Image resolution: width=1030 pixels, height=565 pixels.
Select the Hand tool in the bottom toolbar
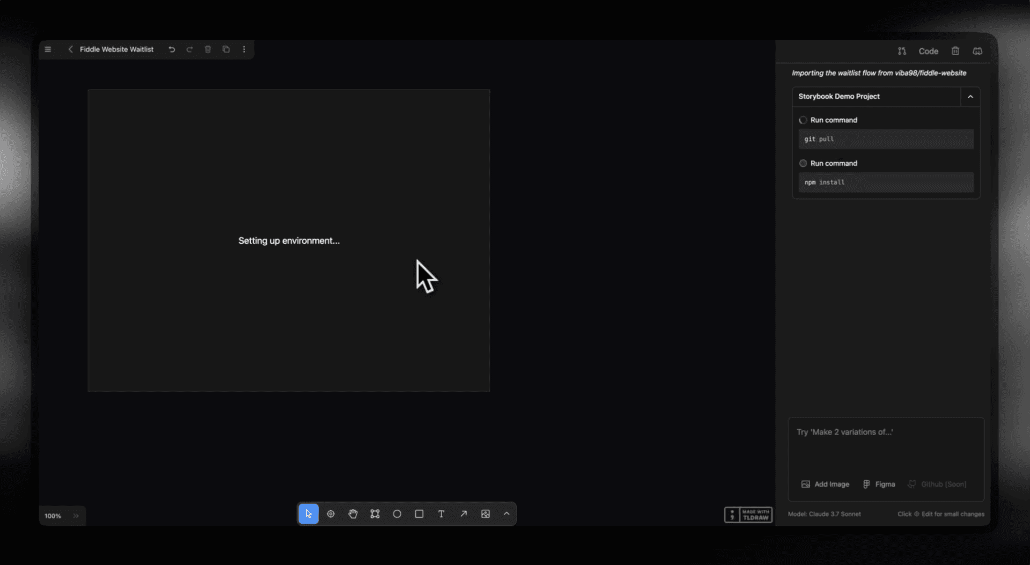[352, 513]
